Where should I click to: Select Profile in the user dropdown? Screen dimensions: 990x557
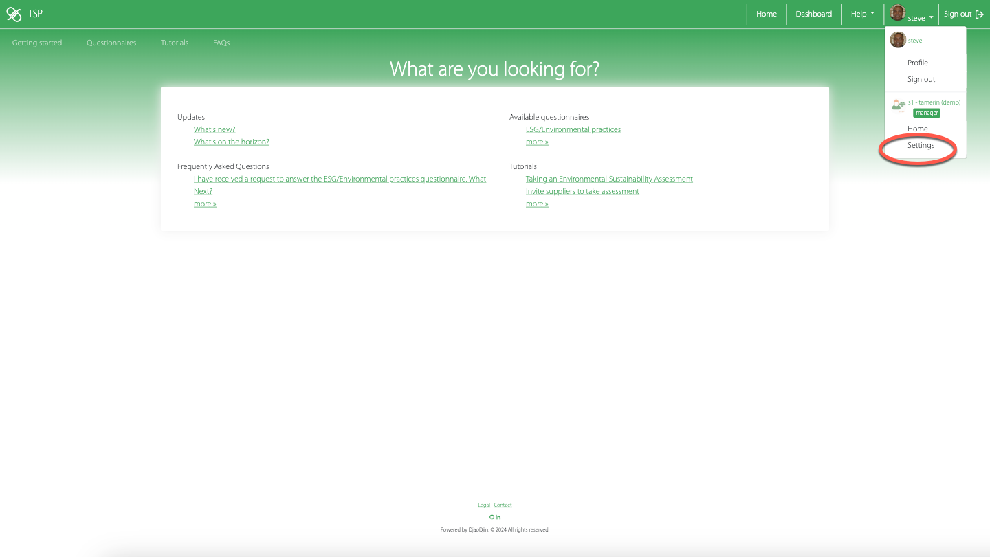(x=917, y=63)
